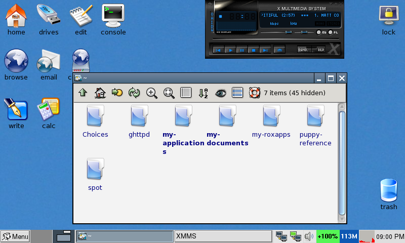Adjust the XMMS volume slider

[288, 32]
